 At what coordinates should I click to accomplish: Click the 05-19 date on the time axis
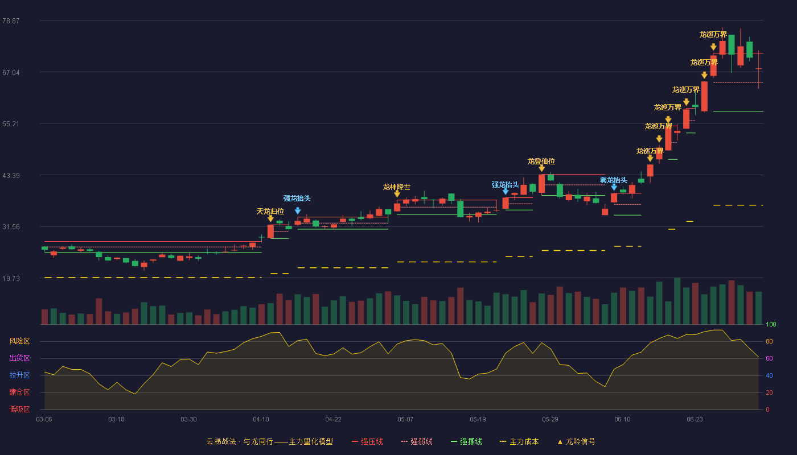478,419
